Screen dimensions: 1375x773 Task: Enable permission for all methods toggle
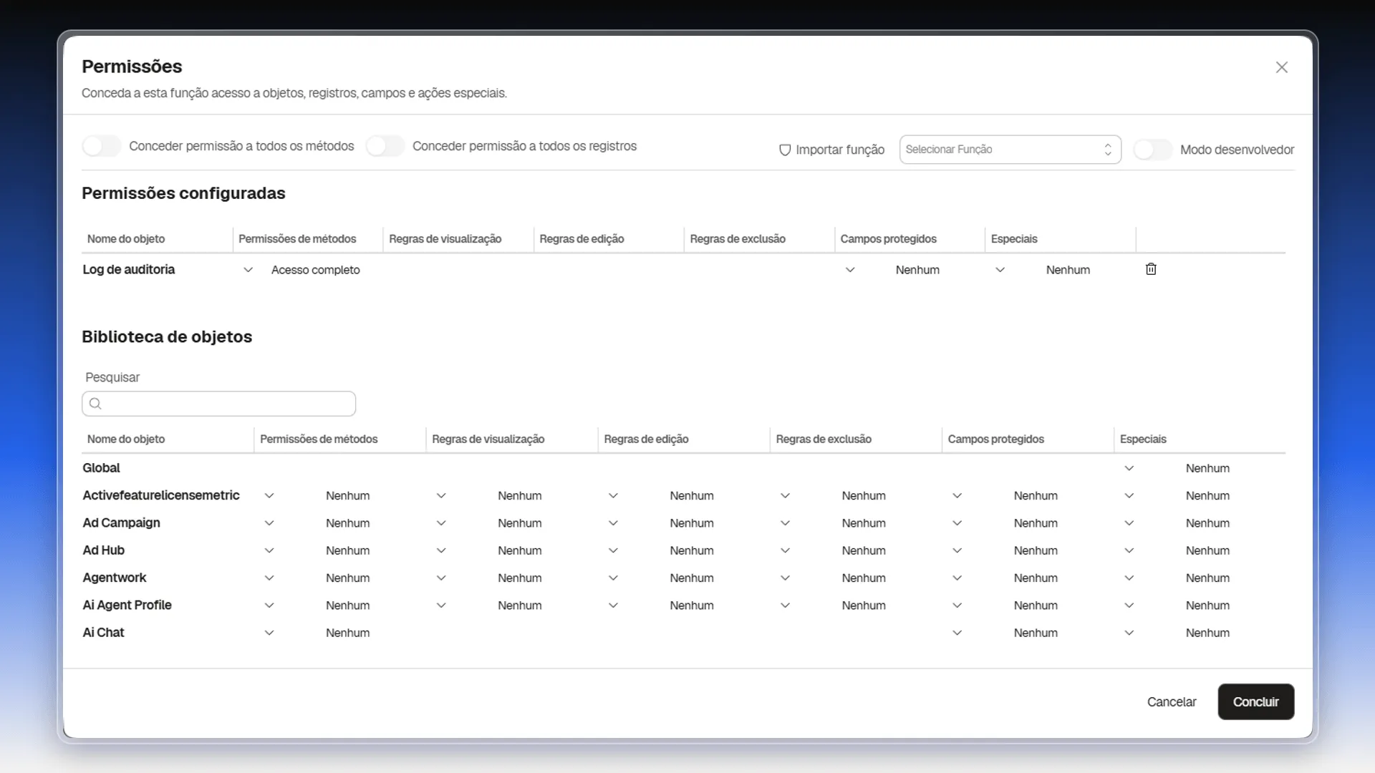pos(102,146)
